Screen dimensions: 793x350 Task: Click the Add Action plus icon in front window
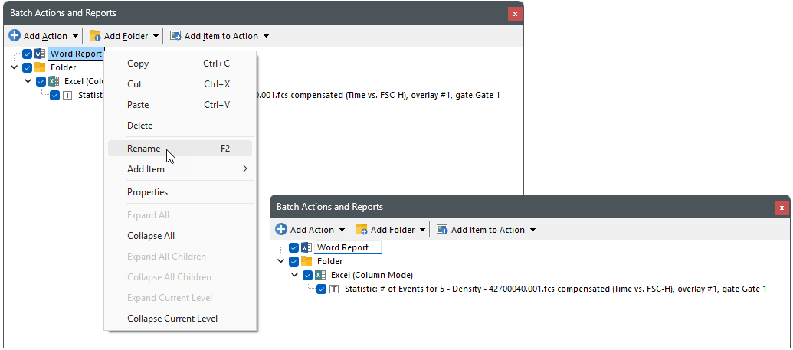[x=281, y=230]
